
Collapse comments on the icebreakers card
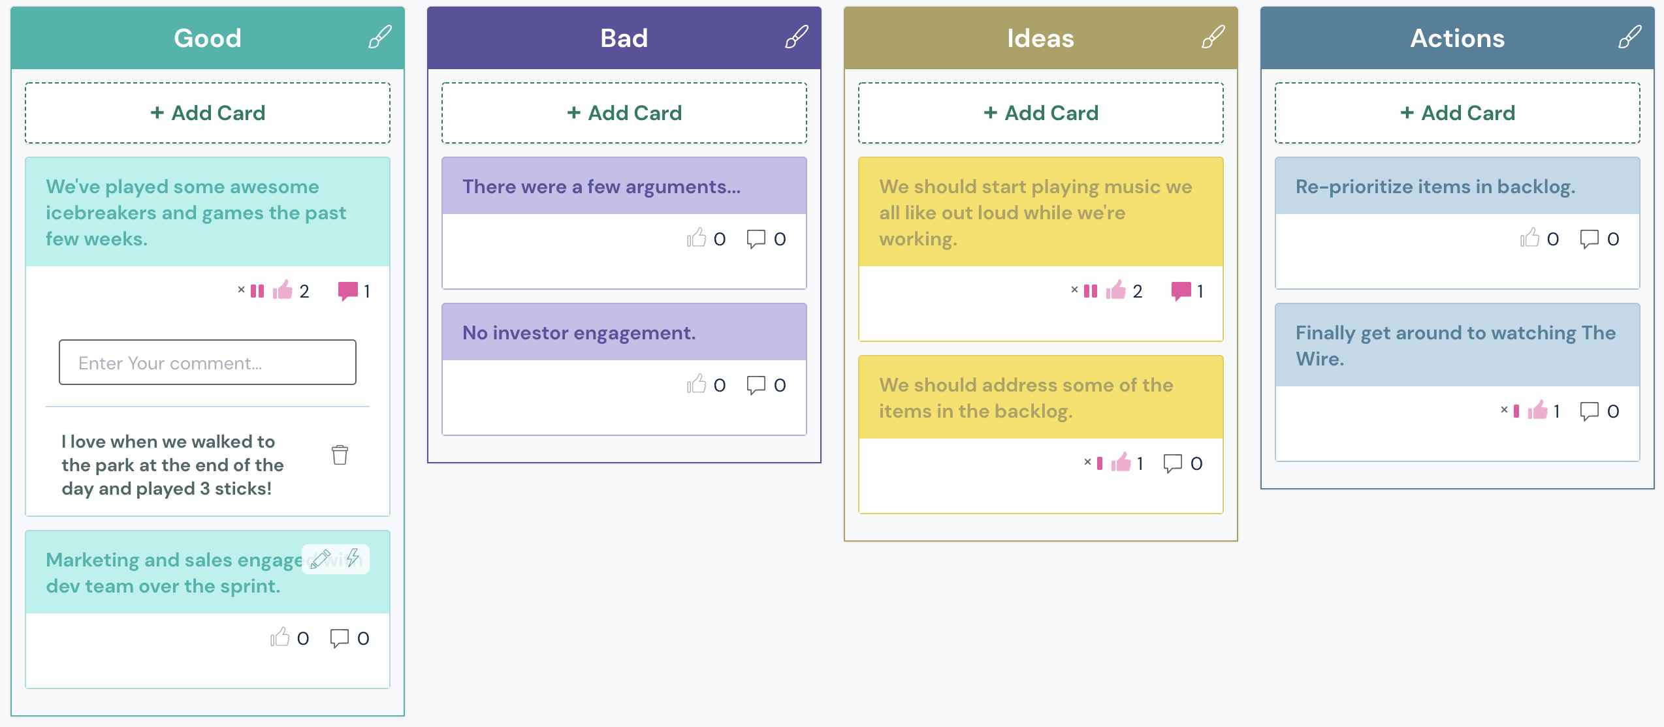click(x=347, y=290)
